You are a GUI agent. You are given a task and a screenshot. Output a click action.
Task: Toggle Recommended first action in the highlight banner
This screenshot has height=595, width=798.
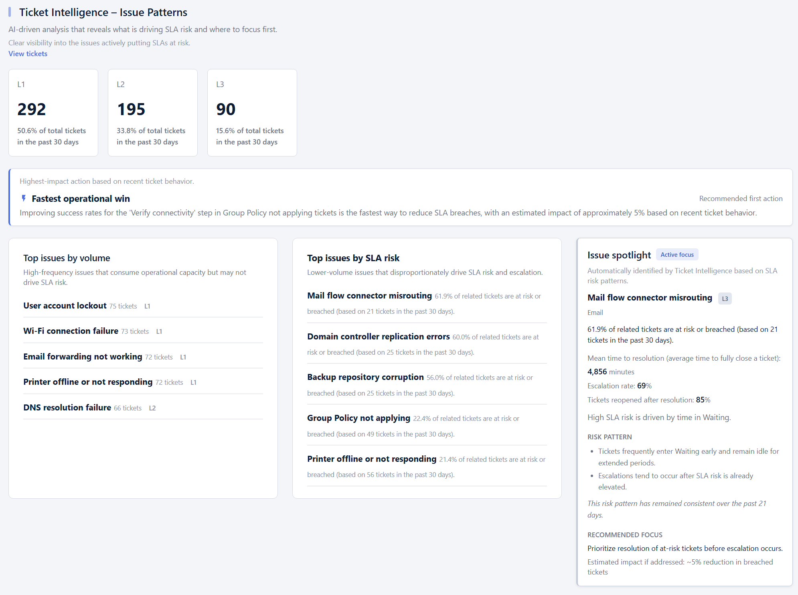(740, 198)
